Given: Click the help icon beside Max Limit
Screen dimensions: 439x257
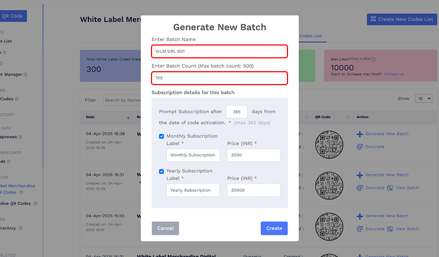Looking at the screenshot, I should [x=373, y=60].
